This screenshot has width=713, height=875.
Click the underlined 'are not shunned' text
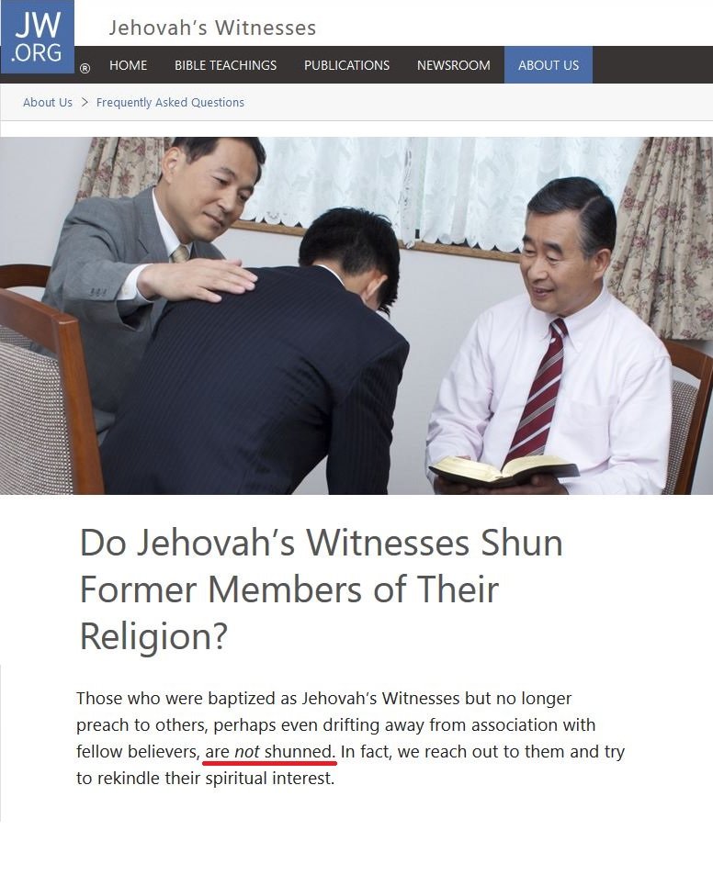pyautogui.click(x=269, y=752)
